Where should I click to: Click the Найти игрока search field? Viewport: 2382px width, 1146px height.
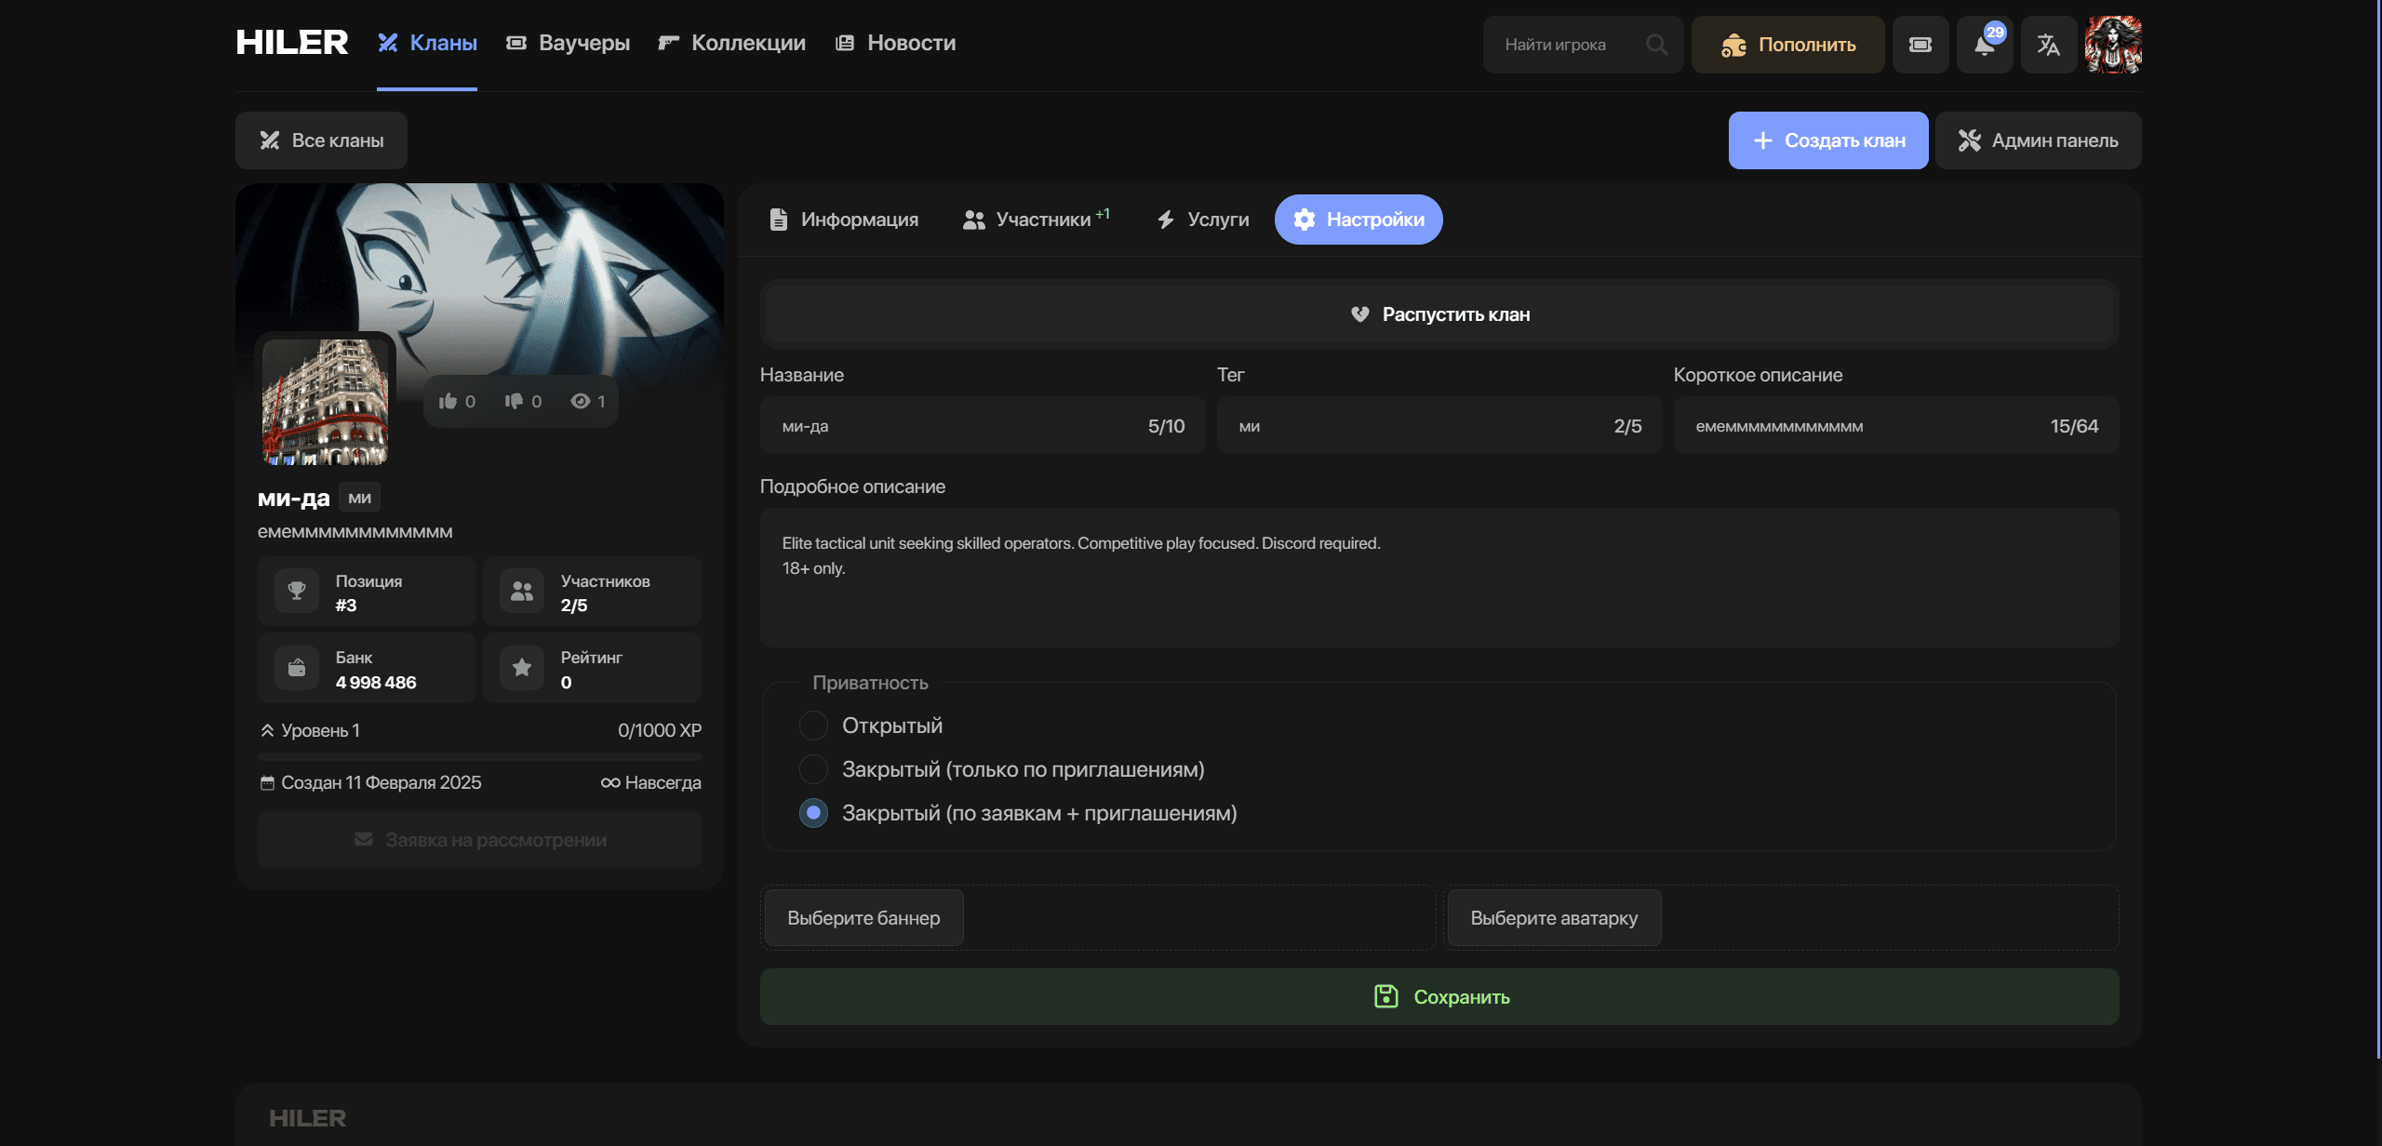pos(1584,45)
